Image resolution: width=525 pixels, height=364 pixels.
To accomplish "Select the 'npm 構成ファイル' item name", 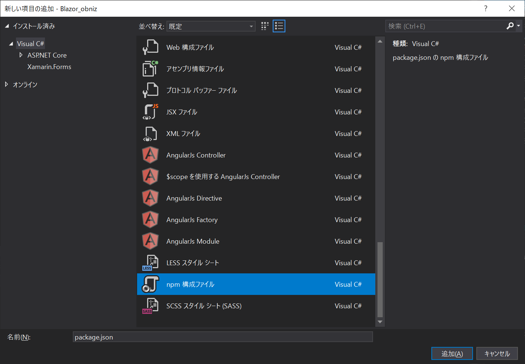I will point(190,284).
